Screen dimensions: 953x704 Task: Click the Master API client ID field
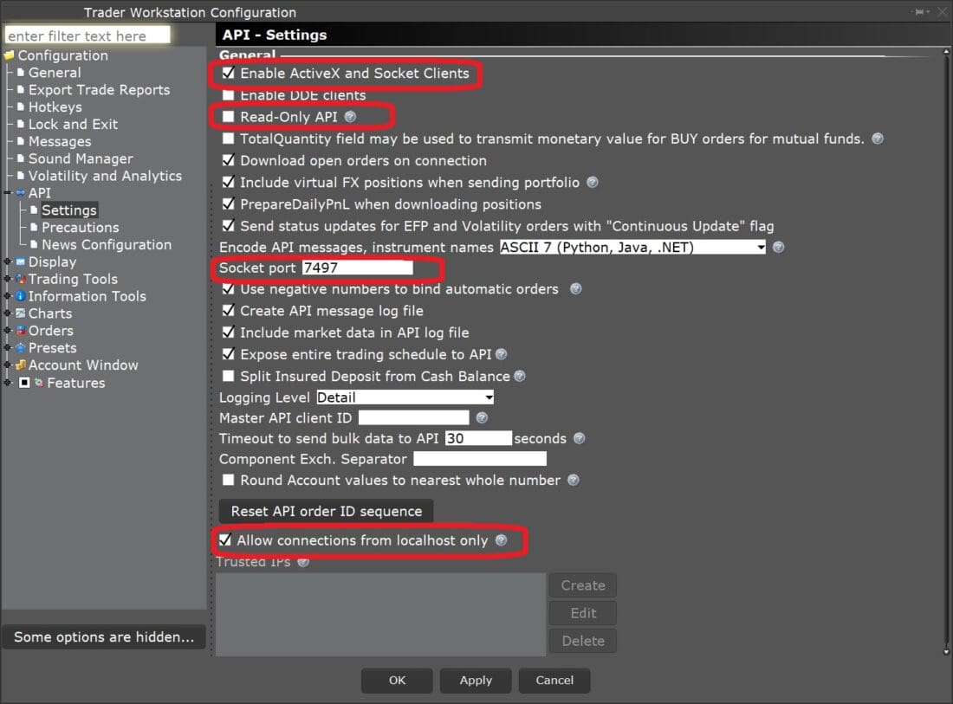413,417
